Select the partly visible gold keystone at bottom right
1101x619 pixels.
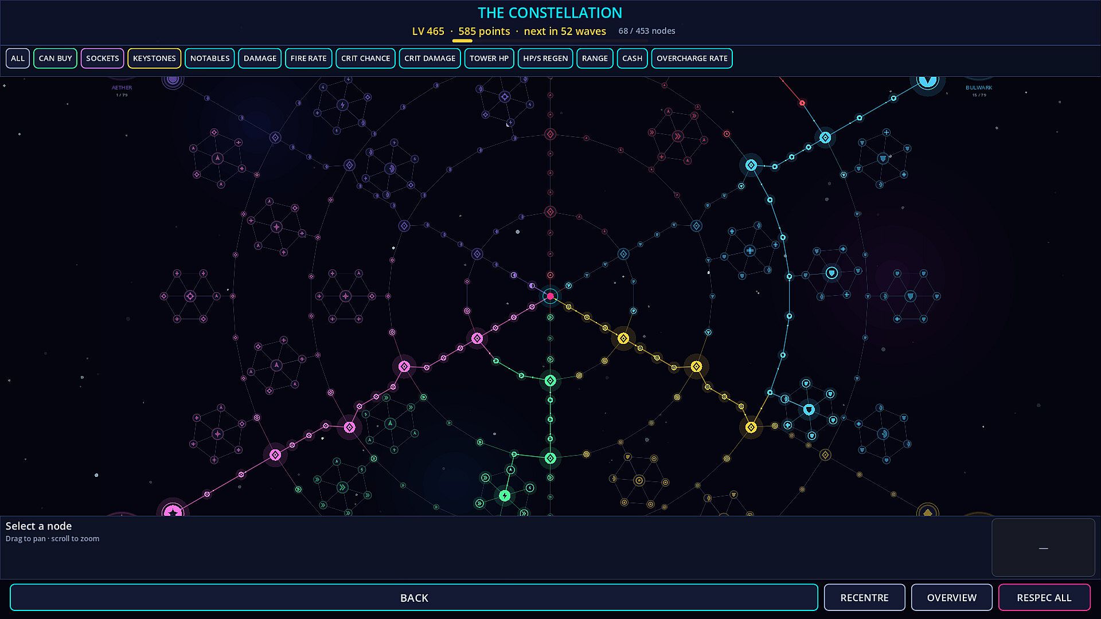click(927, 510)
